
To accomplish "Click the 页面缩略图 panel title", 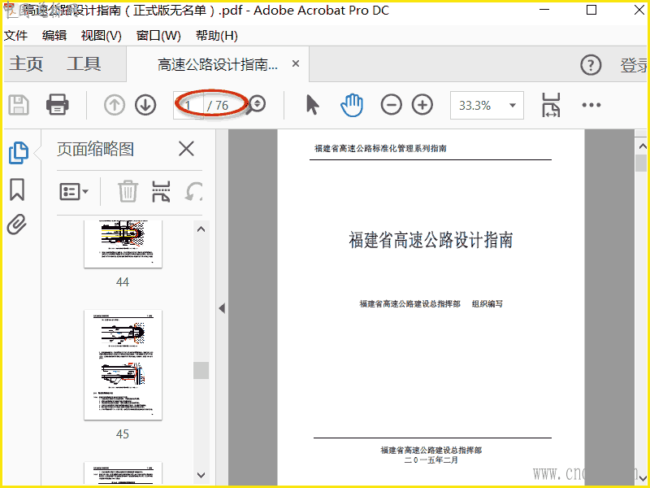I will tap(95, 149).
